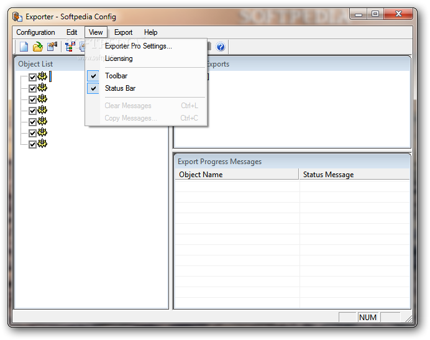Open the Export menu
The image size is (430, 340).
[124, 32]
